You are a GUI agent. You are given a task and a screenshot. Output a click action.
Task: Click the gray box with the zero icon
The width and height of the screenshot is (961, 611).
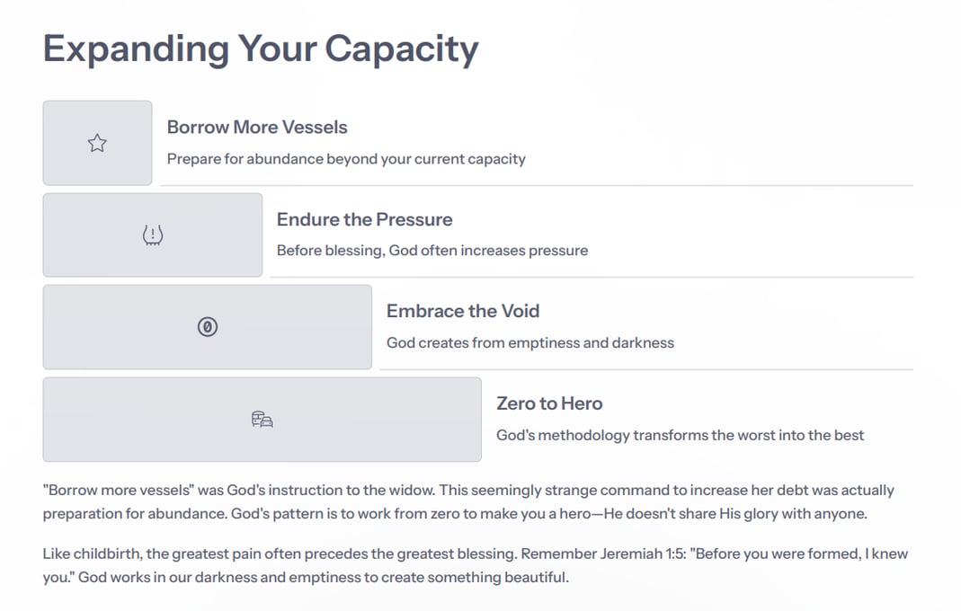pyautogui.click(x=207, y=327)
